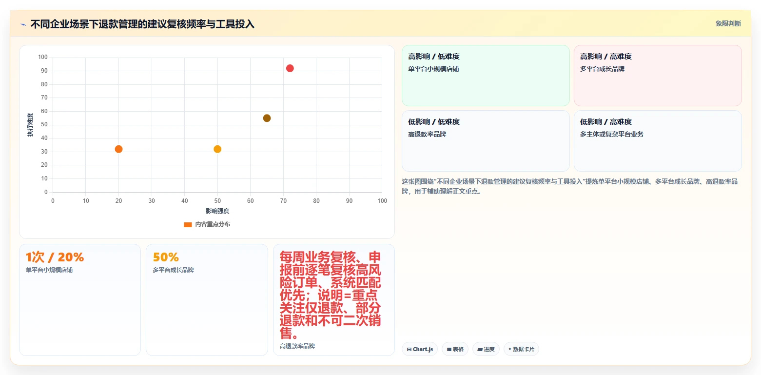This screenshot has height=375, width=761.
Task: Click the page title 不同企业场景下退款管理
Action: point(142,24)
